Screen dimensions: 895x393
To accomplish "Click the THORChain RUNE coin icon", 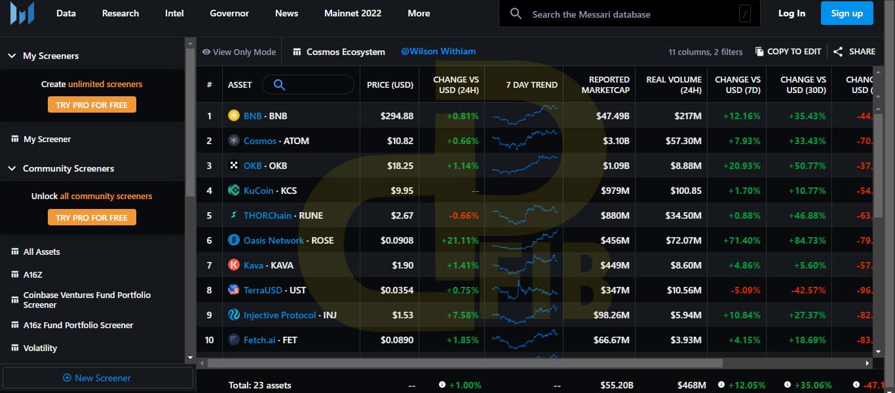I will coord(234,215).
